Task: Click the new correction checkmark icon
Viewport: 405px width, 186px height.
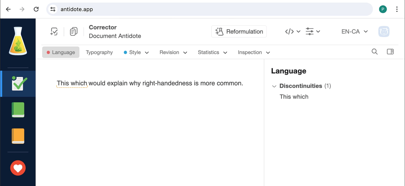Action: [54, 32]
